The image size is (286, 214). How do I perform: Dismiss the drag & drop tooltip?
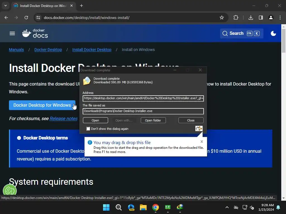(x=202, y=142)
